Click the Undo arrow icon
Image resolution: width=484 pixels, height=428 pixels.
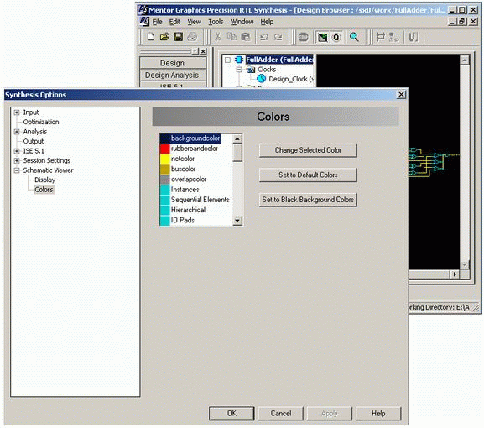pyautogui.click(x=264, y=38)
